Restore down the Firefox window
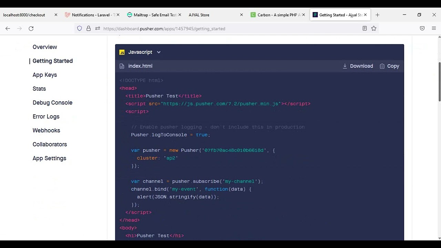 [x=419, y=15]
